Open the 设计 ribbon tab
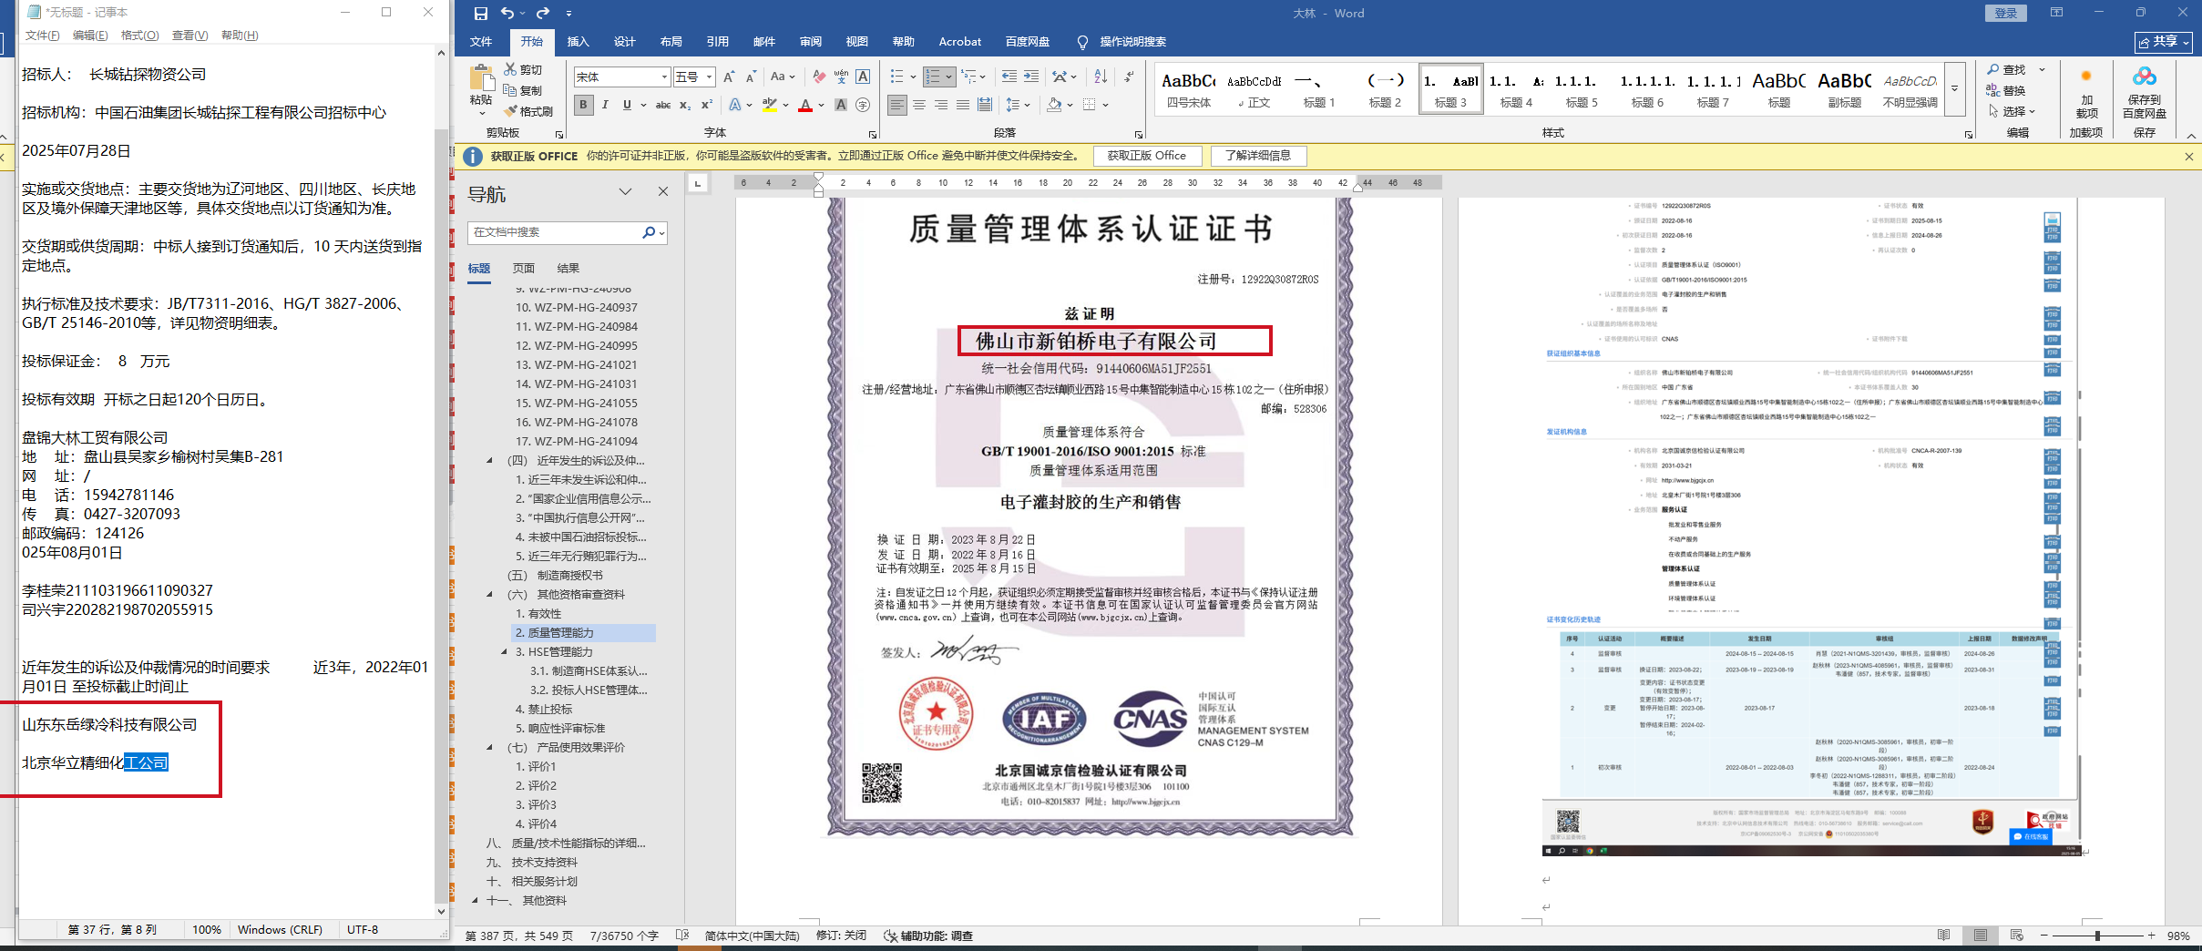 coord(624,42)
